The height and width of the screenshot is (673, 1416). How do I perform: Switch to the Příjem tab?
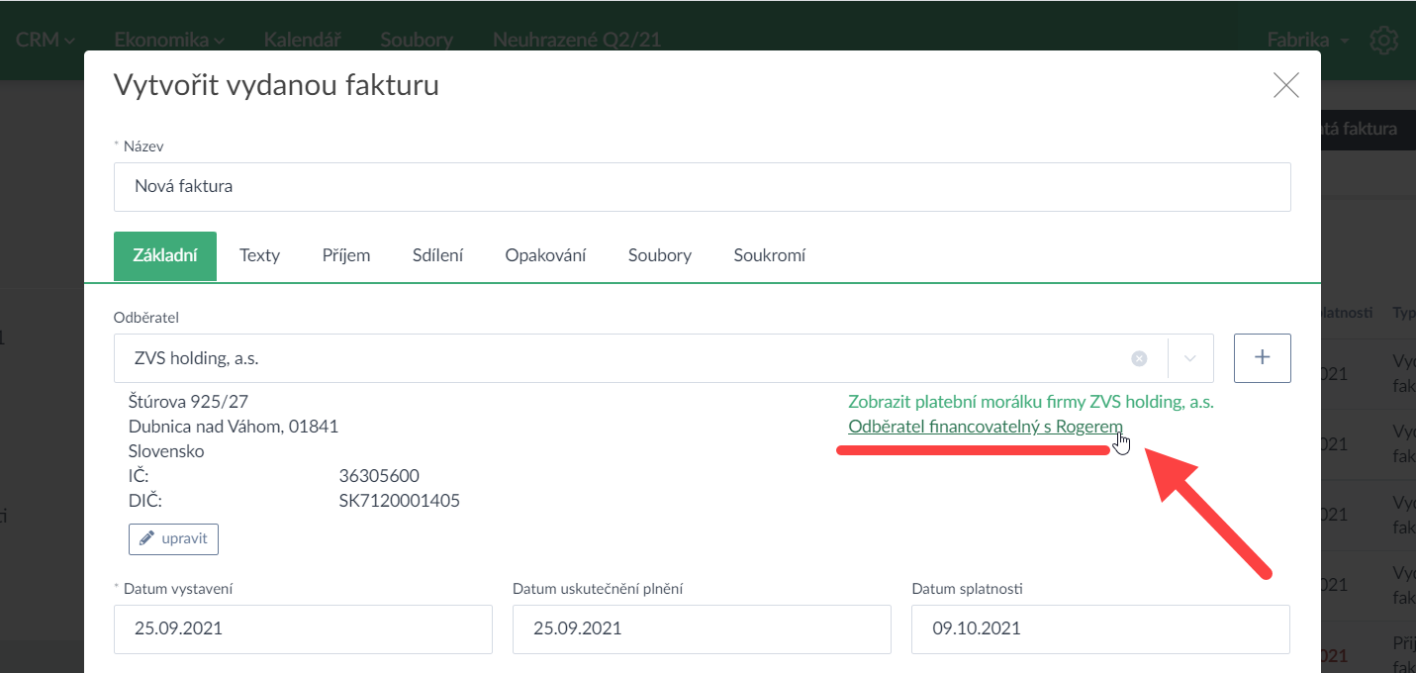[346, 255]
